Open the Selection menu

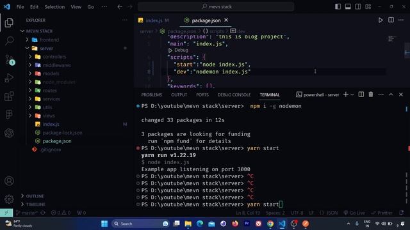54,7
